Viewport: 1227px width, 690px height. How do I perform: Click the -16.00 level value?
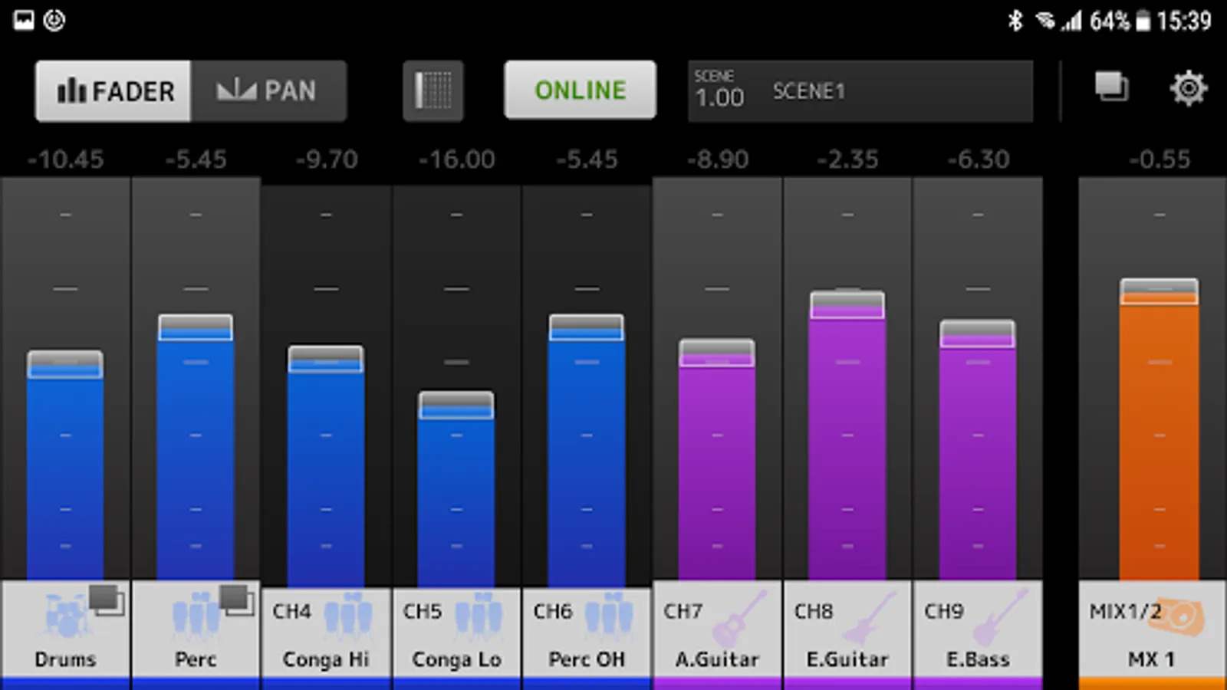(456, 159)
